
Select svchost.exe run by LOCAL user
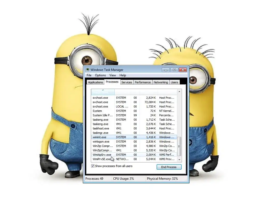(x=134, y=106)
